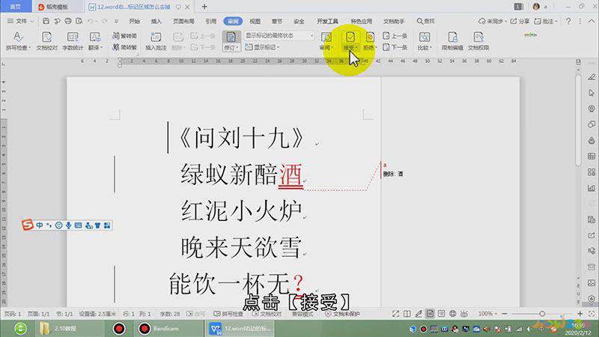Click the help question mark icon
This screenshot has width=599, height=337.
click(568, 21)
